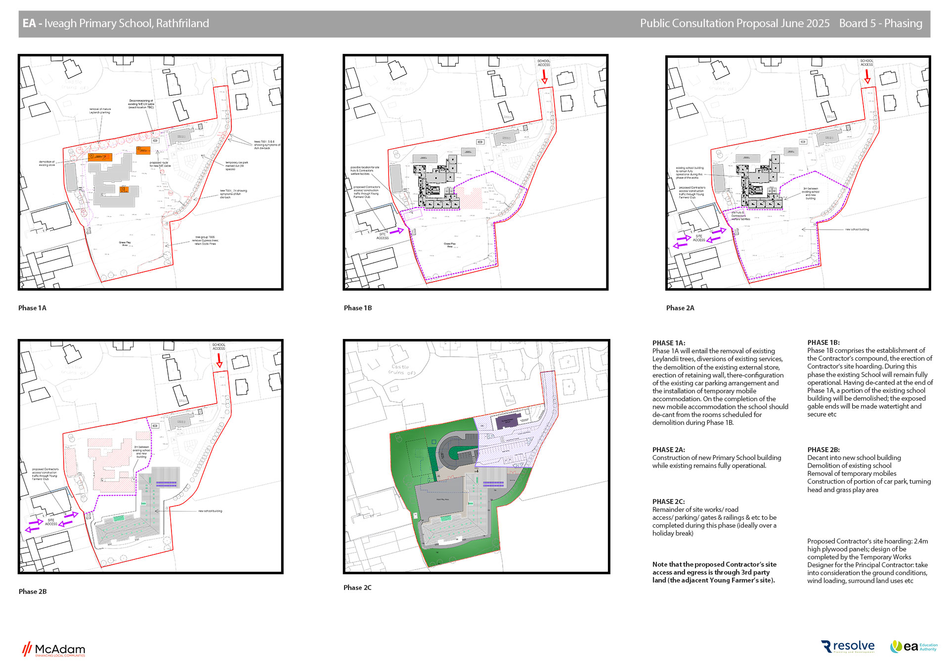Click red School Access arrow in Phase 1B map

point(544,77)
